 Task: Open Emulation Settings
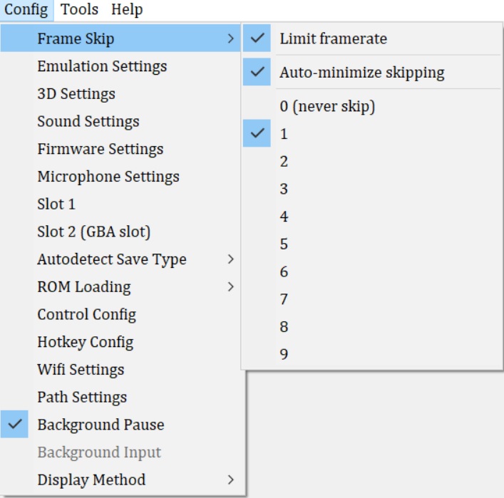[102, 66]
